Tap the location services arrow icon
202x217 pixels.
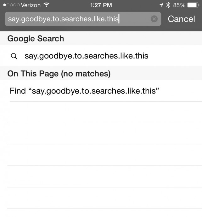[161, 5]
